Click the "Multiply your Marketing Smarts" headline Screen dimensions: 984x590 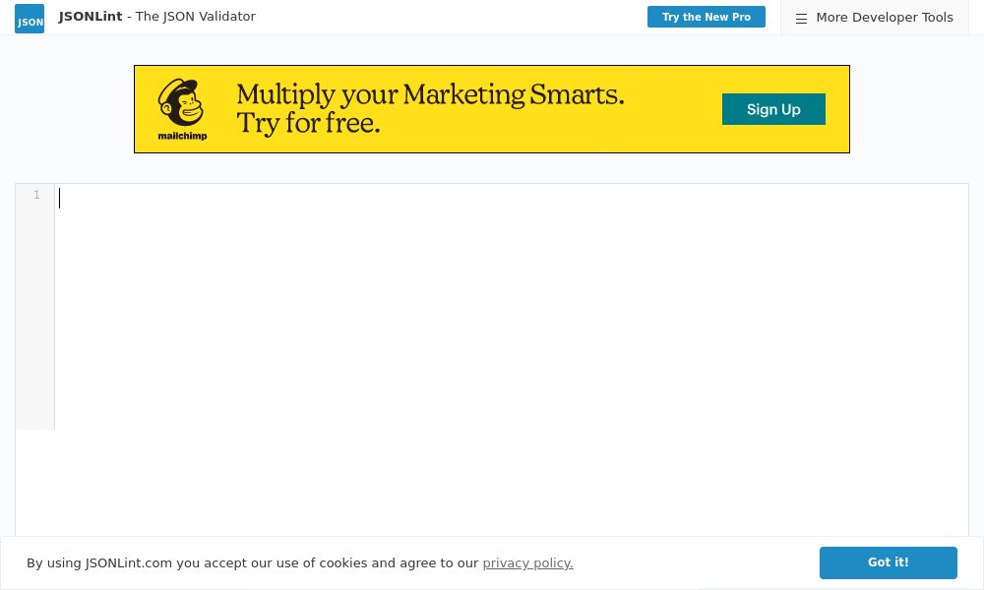(430, 94)
